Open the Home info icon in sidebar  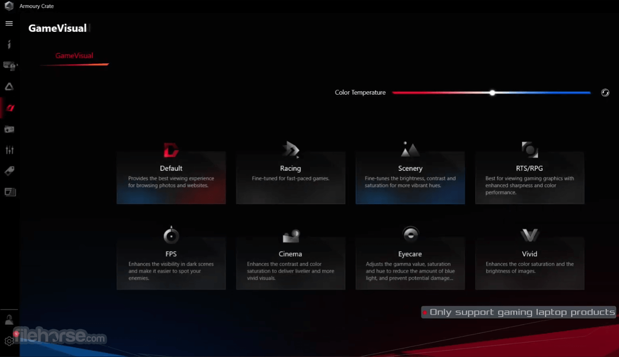[9, 44]
